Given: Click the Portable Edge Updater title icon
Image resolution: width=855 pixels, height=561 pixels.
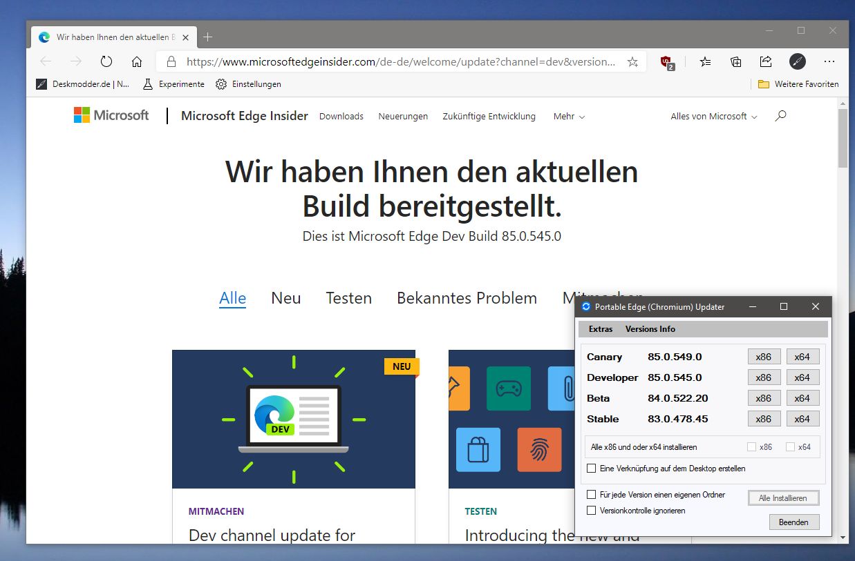Looking at the screenshot, I should 586,306.
